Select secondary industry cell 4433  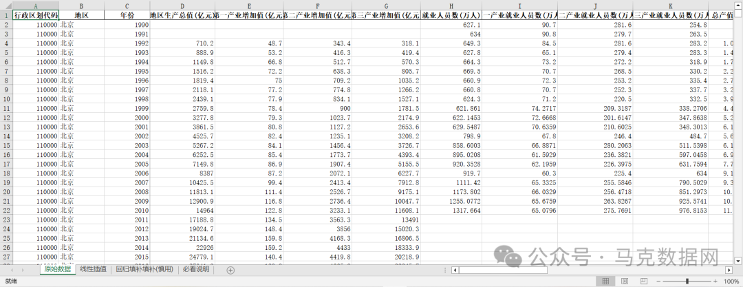318,248
